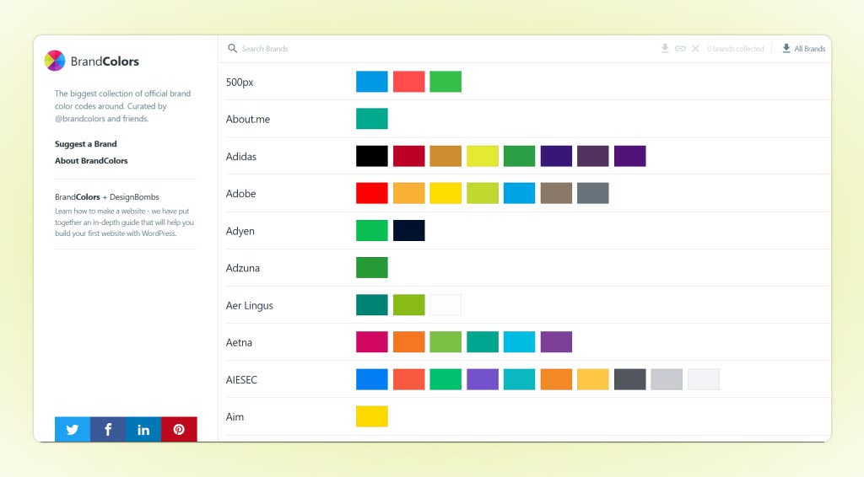Select the Aim brand name
Viewport: 864px width, 477px height.
(235, 416)
